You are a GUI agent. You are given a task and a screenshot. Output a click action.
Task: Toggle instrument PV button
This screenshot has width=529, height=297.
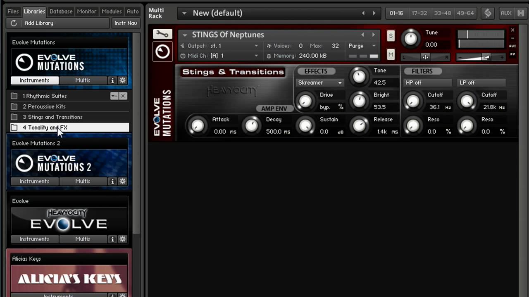pos(512,54)
